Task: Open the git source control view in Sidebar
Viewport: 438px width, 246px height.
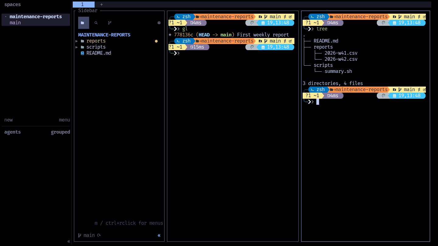Action: point(110,23)
